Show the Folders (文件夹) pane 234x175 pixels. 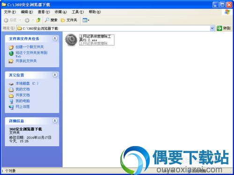click(x=69, y=20)
